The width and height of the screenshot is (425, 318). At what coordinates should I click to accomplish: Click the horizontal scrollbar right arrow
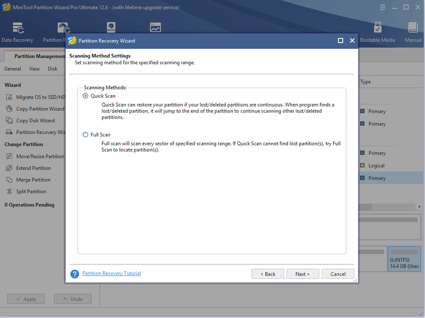(419, 207)
